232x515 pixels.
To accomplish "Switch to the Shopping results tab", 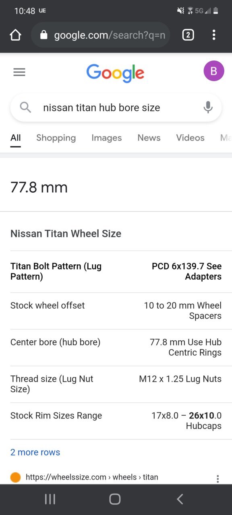I will coord(56,138).
